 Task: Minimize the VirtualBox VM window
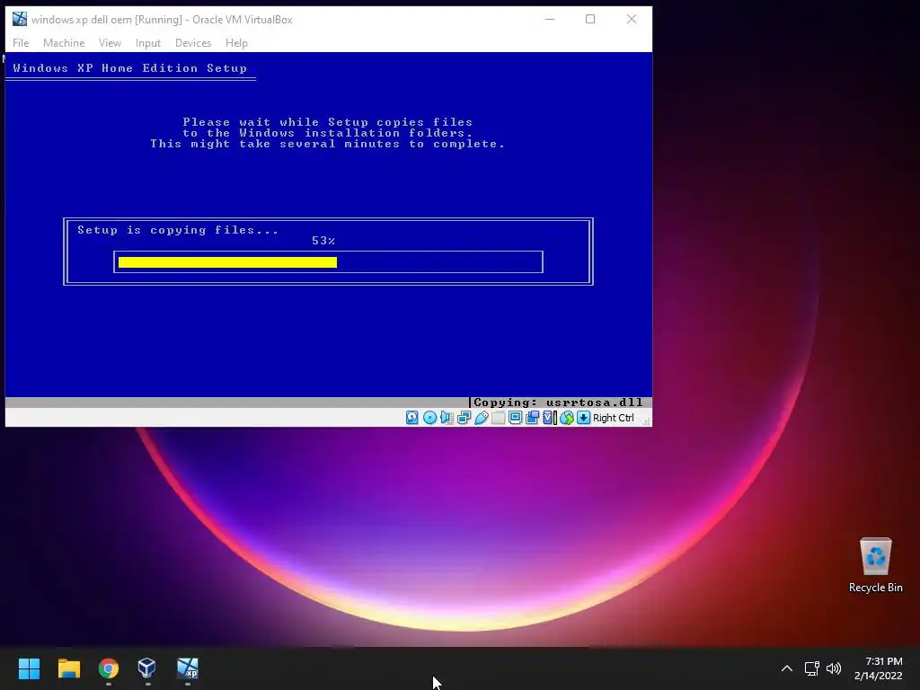pos(550,19)
